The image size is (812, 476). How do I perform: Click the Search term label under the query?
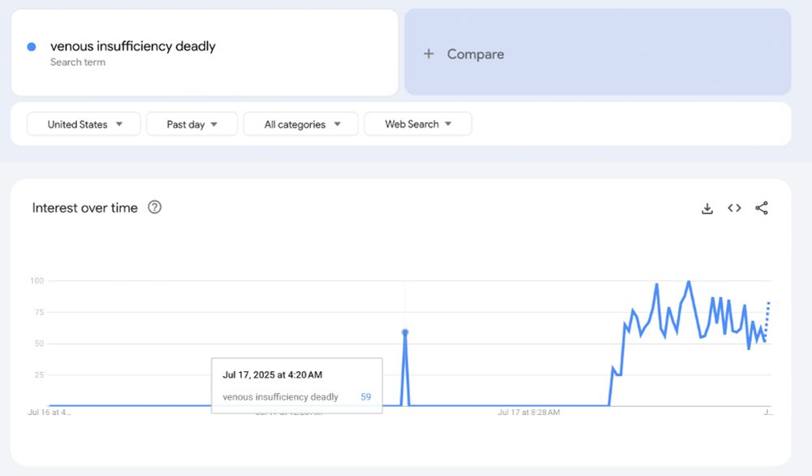tap(78, 62)
